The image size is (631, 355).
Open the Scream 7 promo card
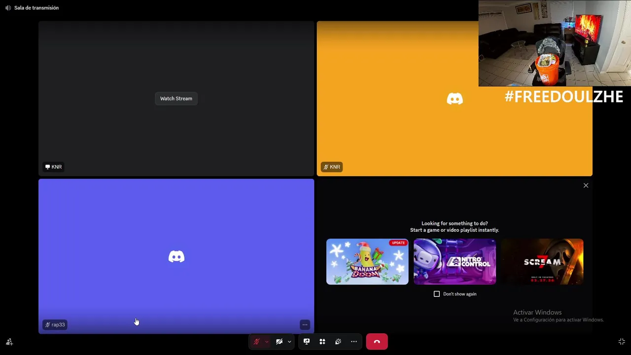542,262
